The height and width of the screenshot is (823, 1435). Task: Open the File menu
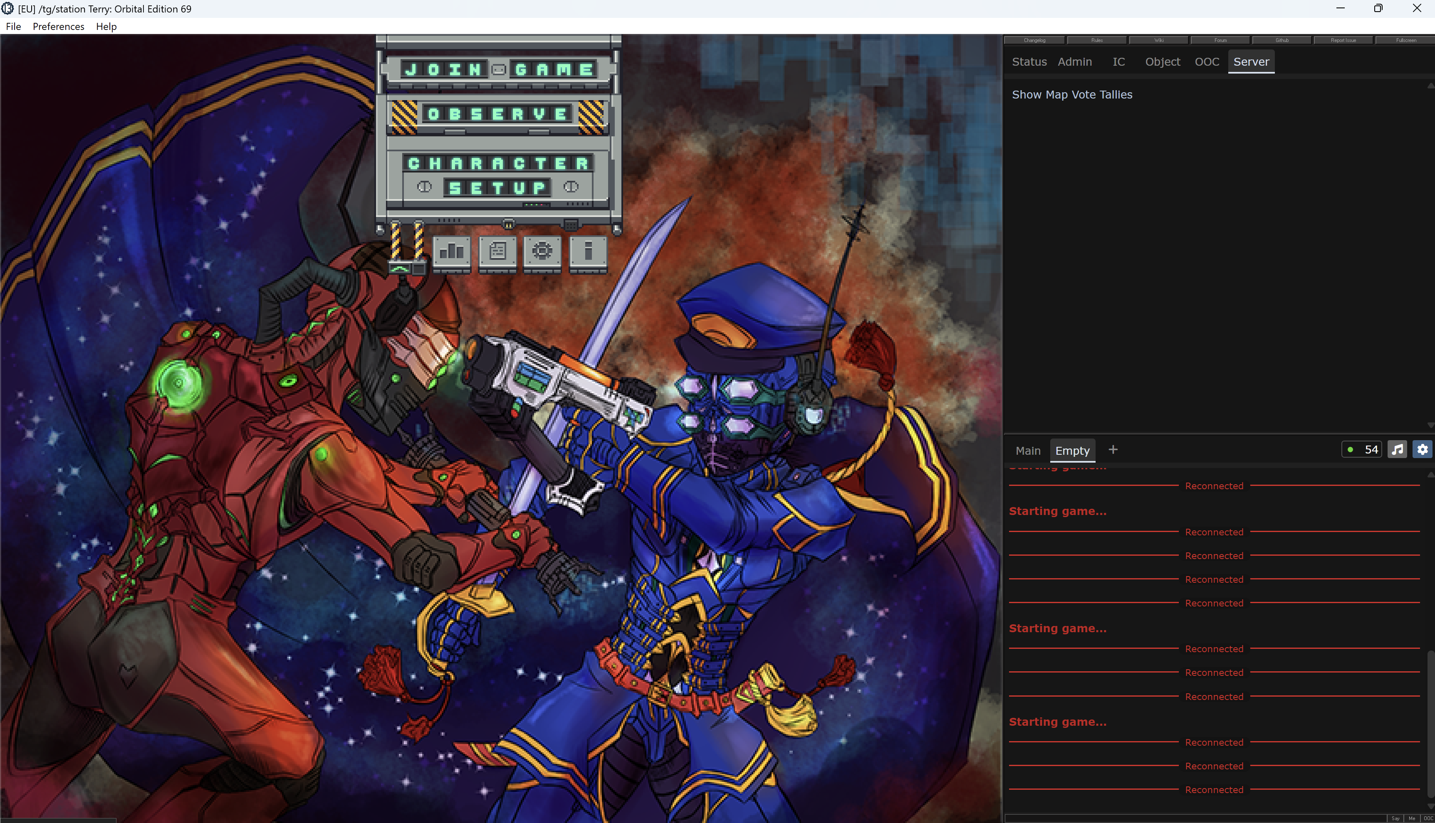click(14, 27)
